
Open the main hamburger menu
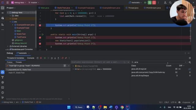pos(7,2)
